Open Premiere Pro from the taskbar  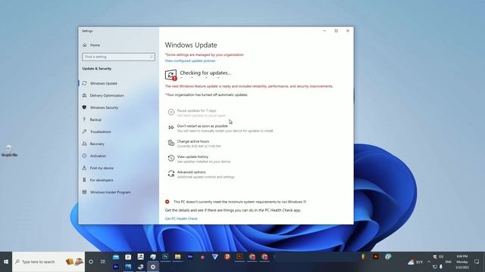[x=116, y=267]
